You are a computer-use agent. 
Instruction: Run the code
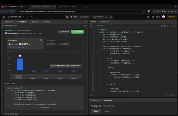[74, 17]
